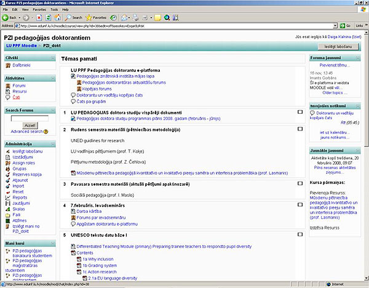This screenshot has height=288, width=369.
Task: Open the Favorites menu
Action: (x=39, y=10)
